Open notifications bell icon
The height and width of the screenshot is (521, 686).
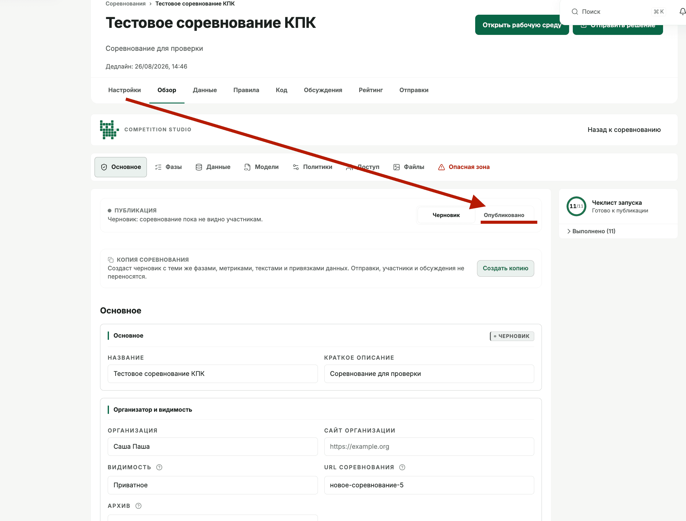tap(683, 12)
